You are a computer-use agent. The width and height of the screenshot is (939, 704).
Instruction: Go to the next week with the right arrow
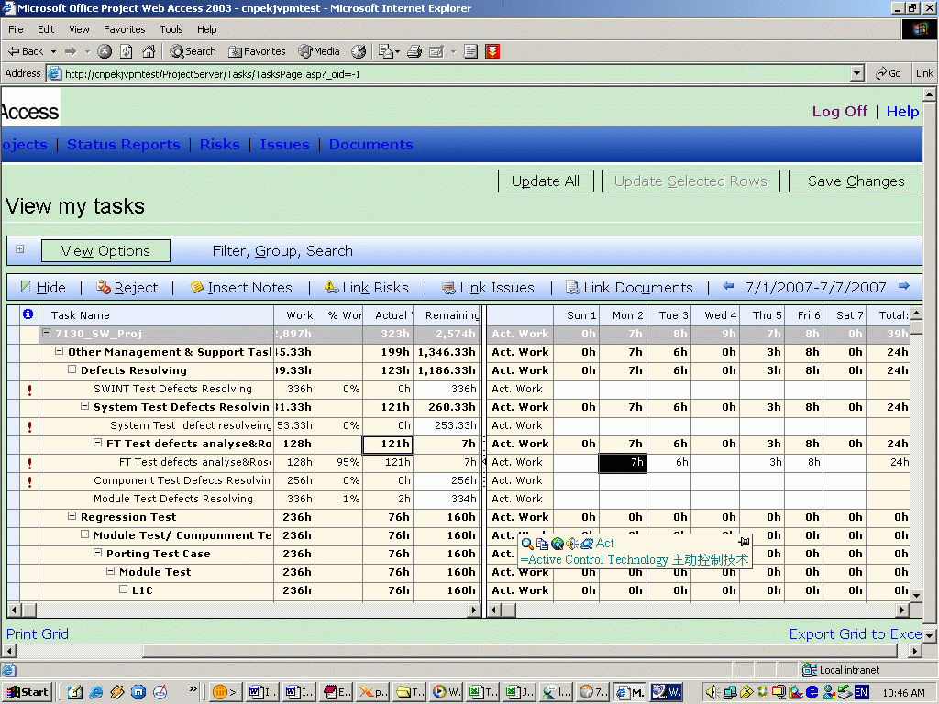904,286
